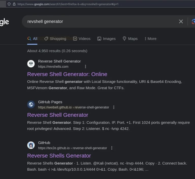This screenshot has height=179, width=195.
Task: Switch to the Maps tab
Action: 130,39
